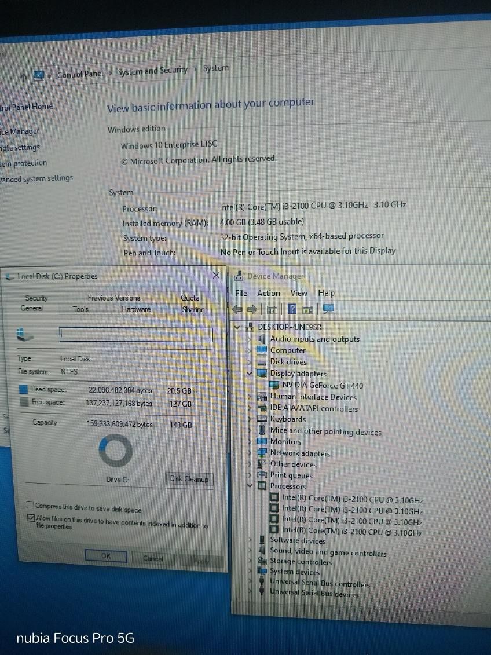Viewport: 491px width, 655px height.
Task: Select the DESKTOP-4JNE9SR root computer icon
Action: [x=250, y=327]
